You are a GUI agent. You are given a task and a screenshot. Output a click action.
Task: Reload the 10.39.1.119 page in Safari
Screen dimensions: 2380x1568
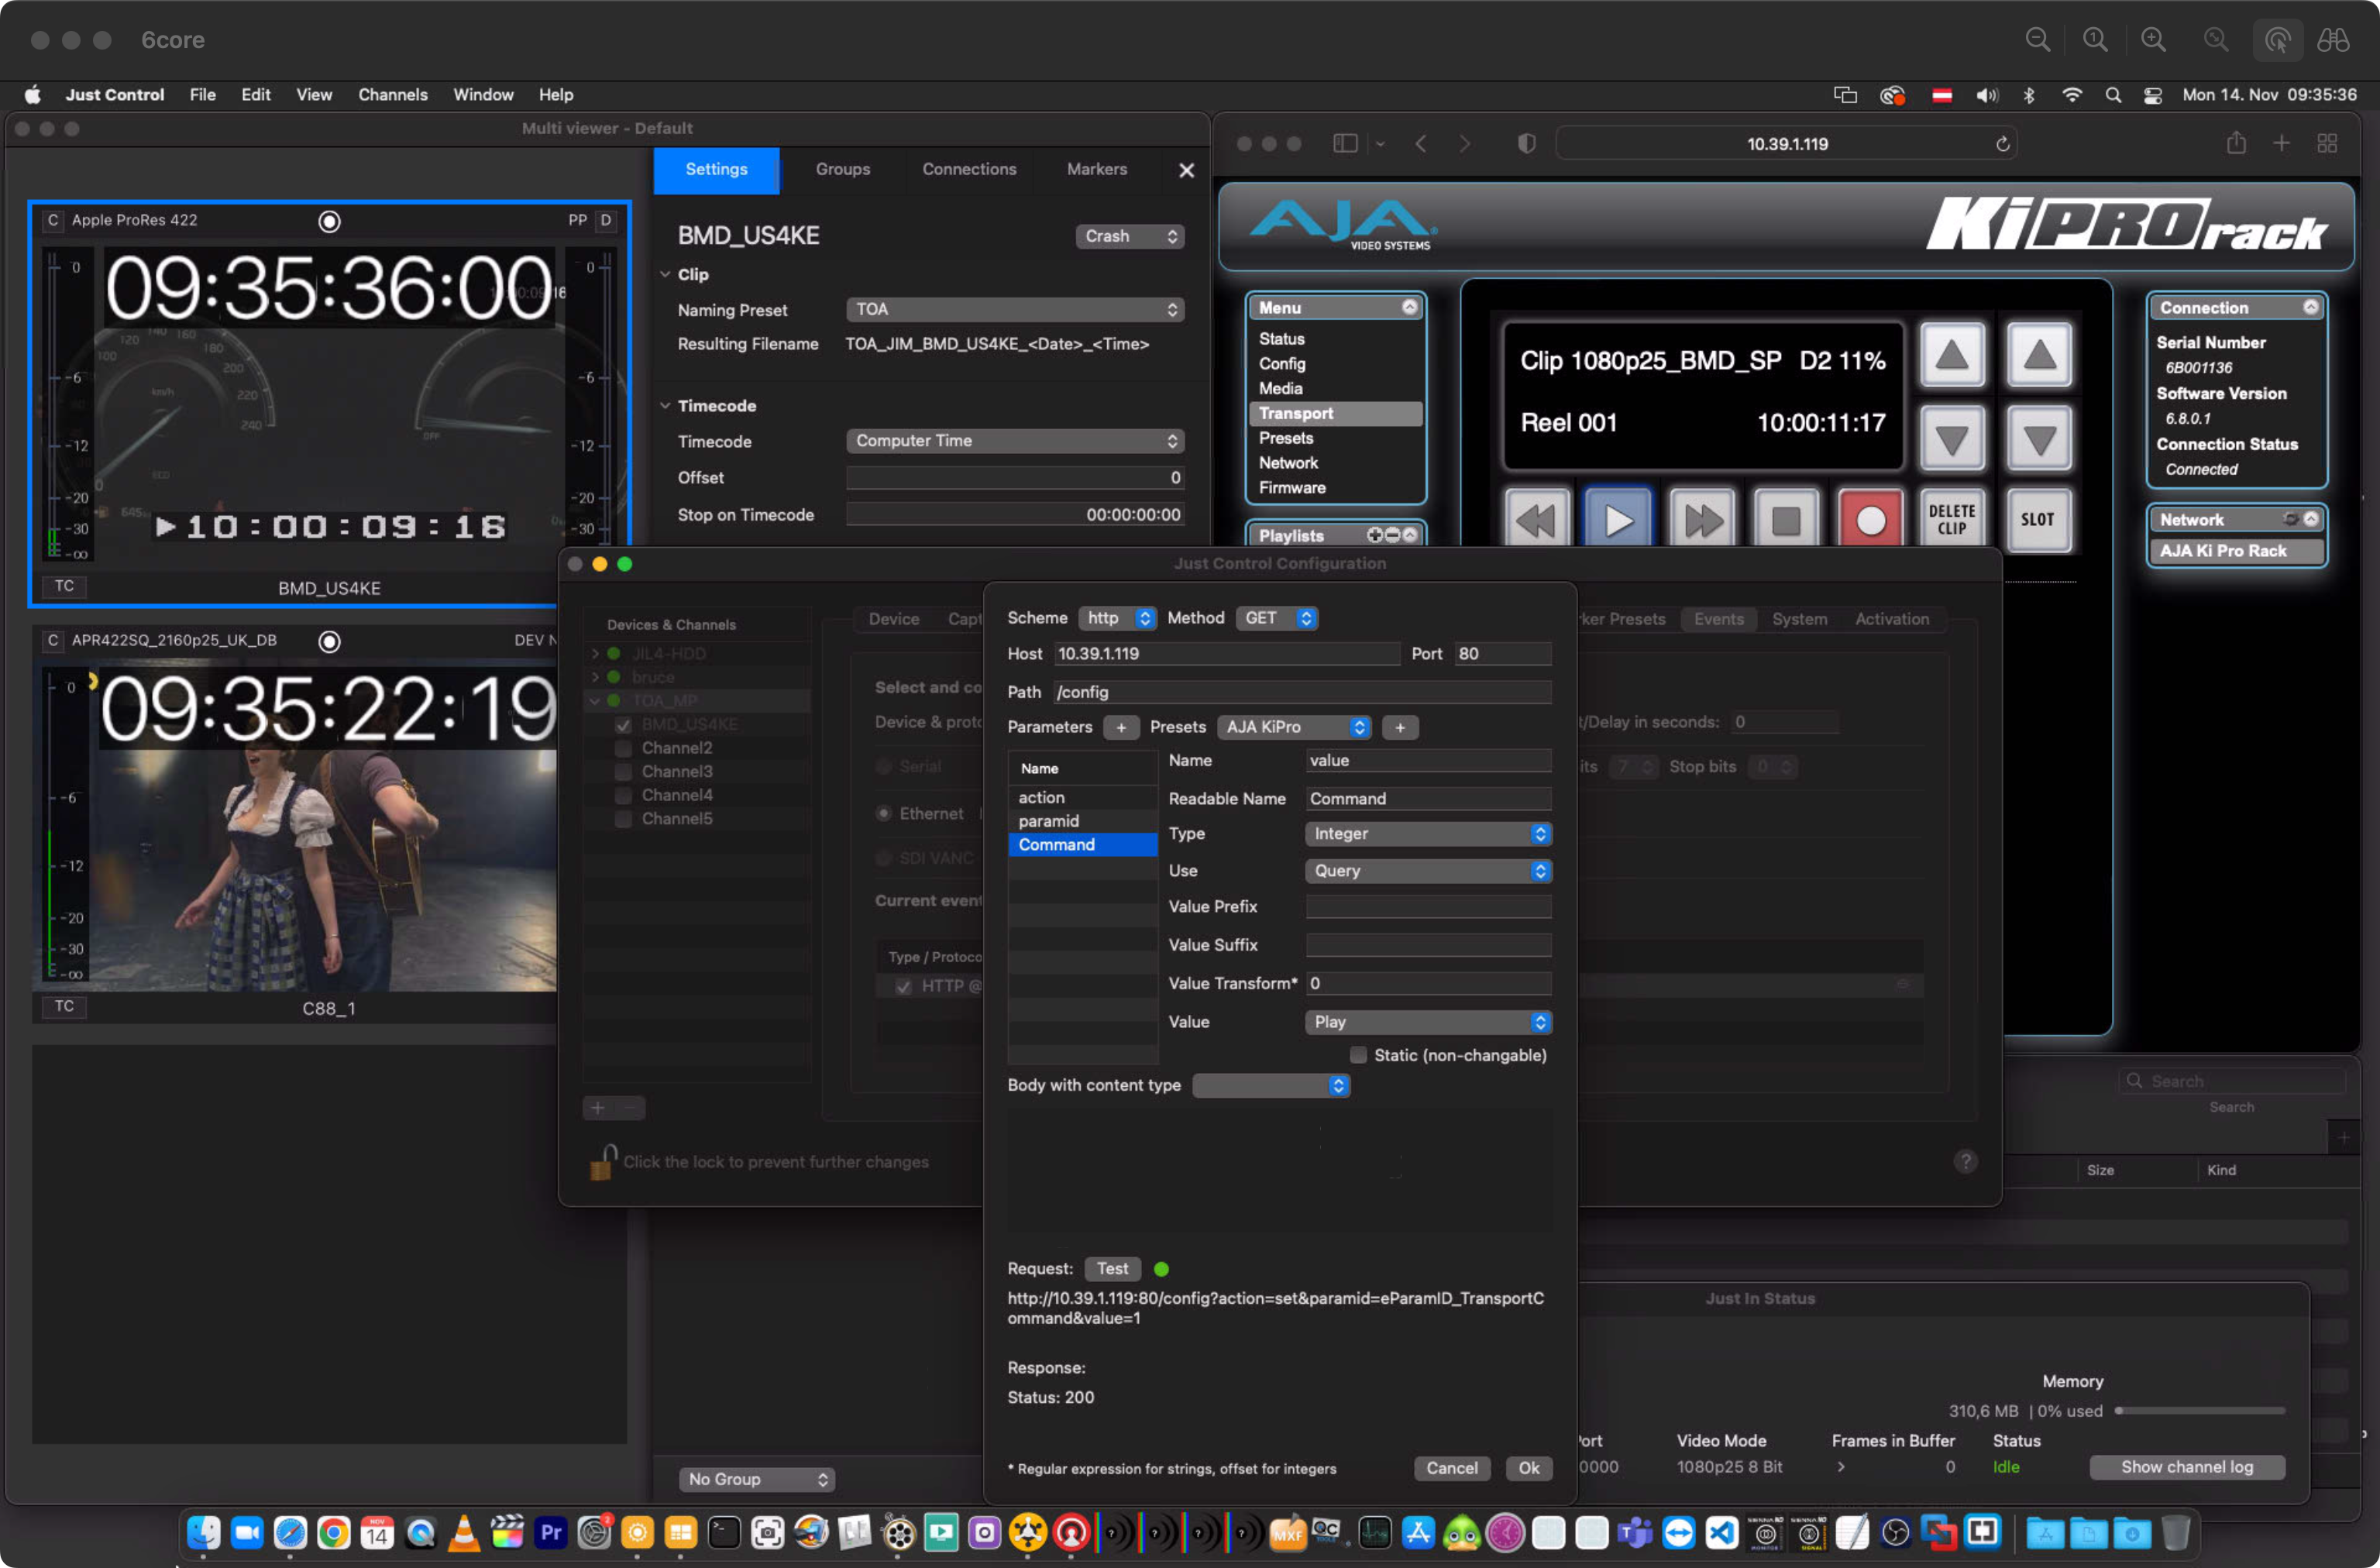pos(2003,144)
